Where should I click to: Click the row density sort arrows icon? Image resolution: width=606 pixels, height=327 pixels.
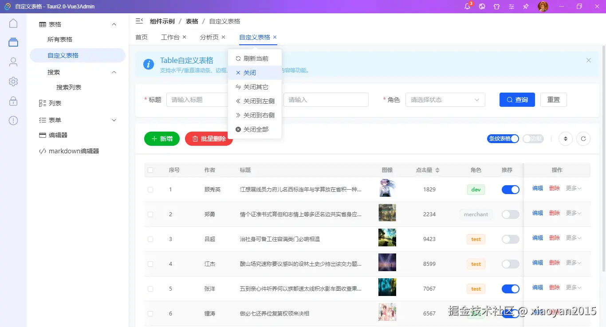point(565,139)
